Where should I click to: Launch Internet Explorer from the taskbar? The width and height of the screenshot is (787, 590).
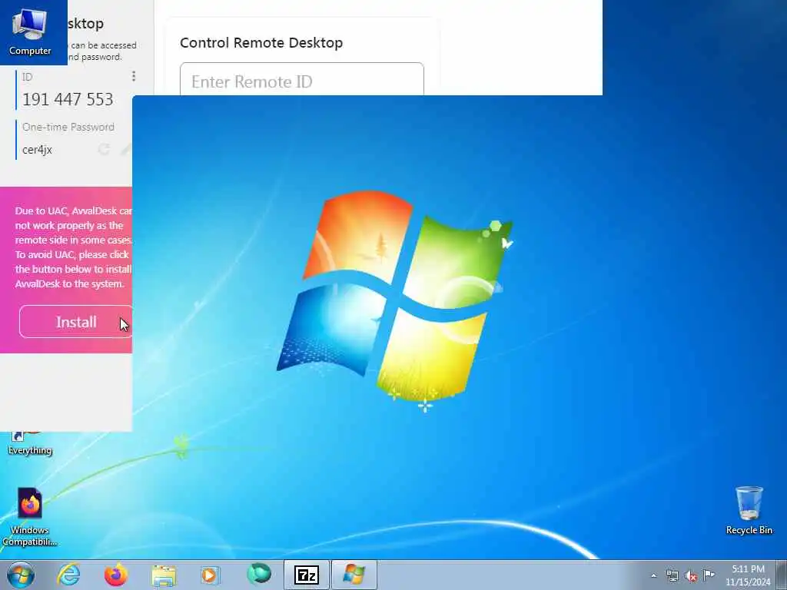pos(68,575)
